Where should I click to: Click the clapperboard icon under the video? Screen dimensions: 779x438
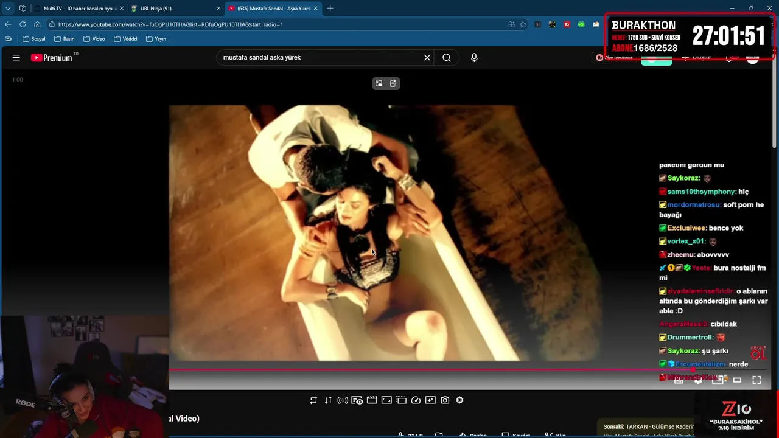372,400
